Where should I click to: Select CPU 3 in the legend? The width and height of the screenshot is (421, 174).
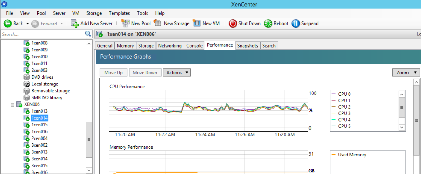point(344,113)
